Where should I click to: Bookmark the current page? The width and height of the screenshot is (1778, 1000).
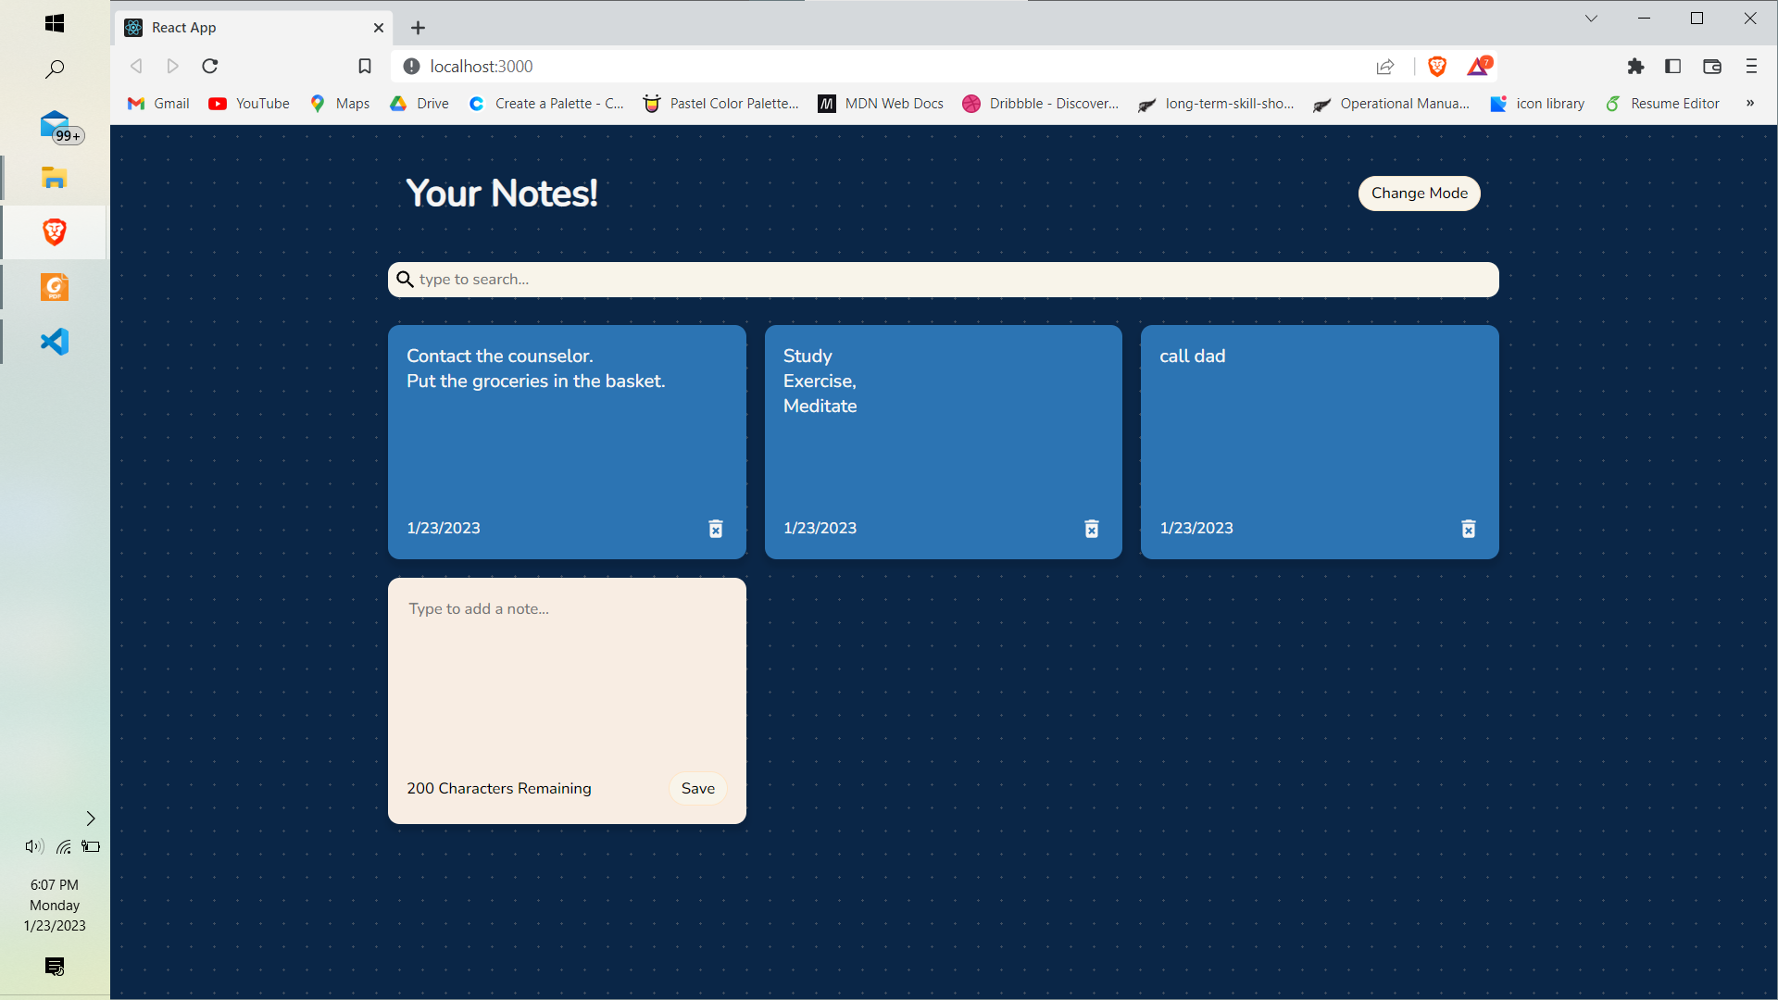tap(365, 66)
